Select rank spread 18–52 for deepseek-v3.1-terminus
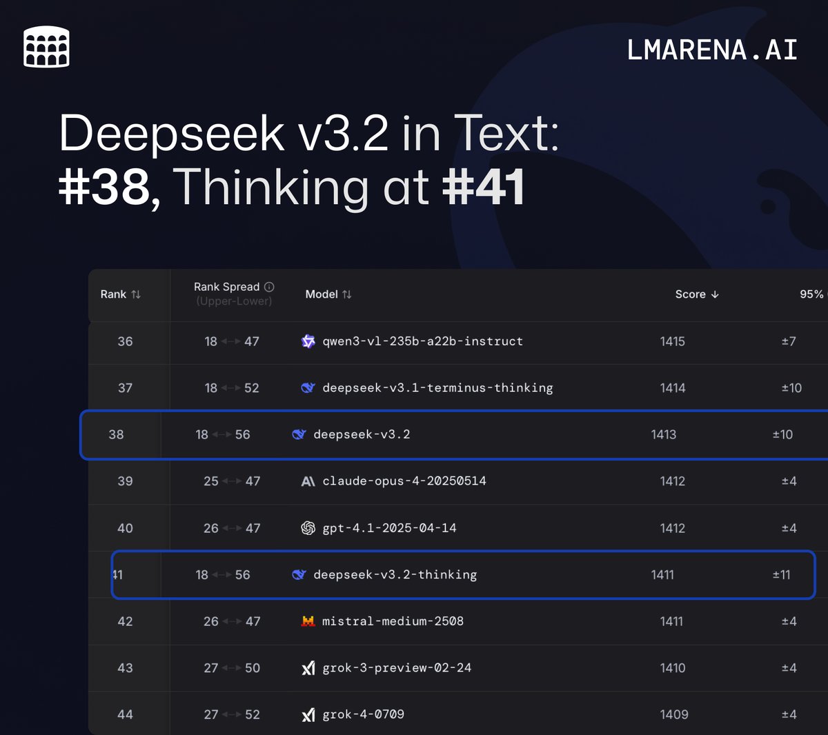Image resolution: width=828 pixels, height=735 pixels. click(232, 388)
